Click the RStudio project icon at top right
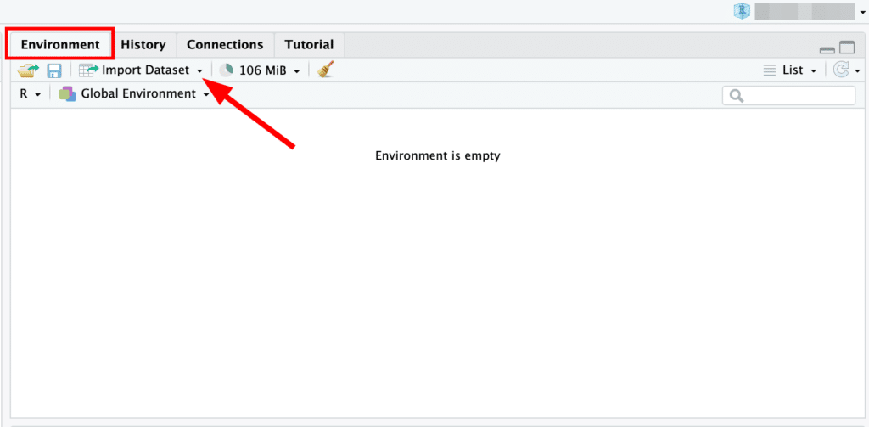This screenshot has width=869, height=427. coord(742,11)
